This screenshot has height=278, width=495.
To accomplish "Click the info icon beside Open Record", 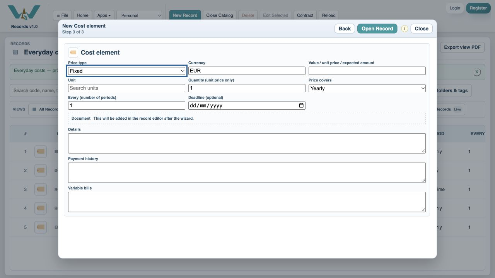I will [x=405, y=29].
